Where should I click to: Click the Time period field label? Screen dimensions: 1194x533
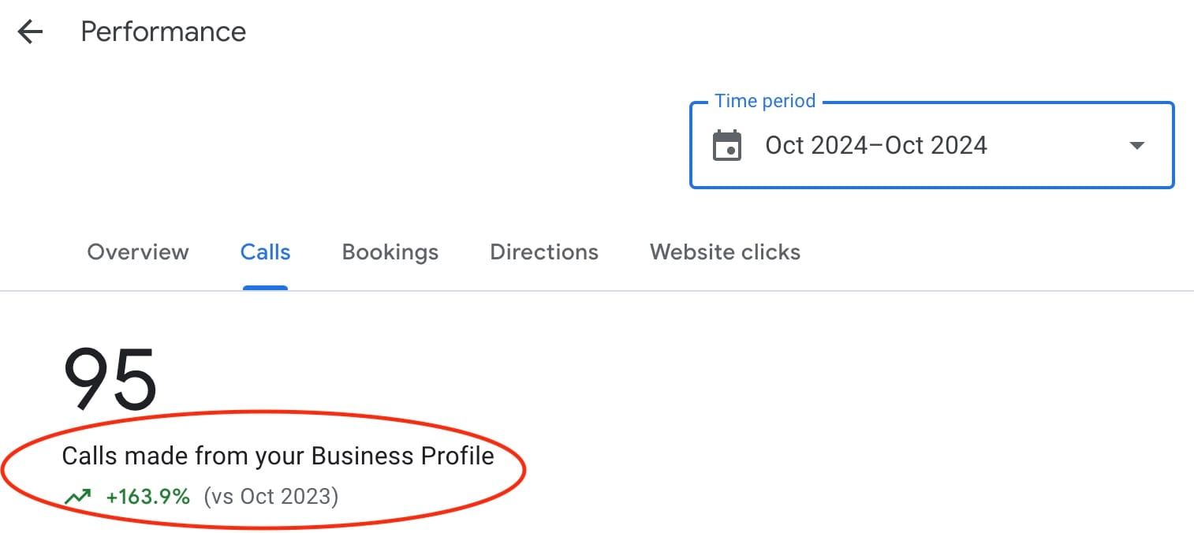coord(764,101)
